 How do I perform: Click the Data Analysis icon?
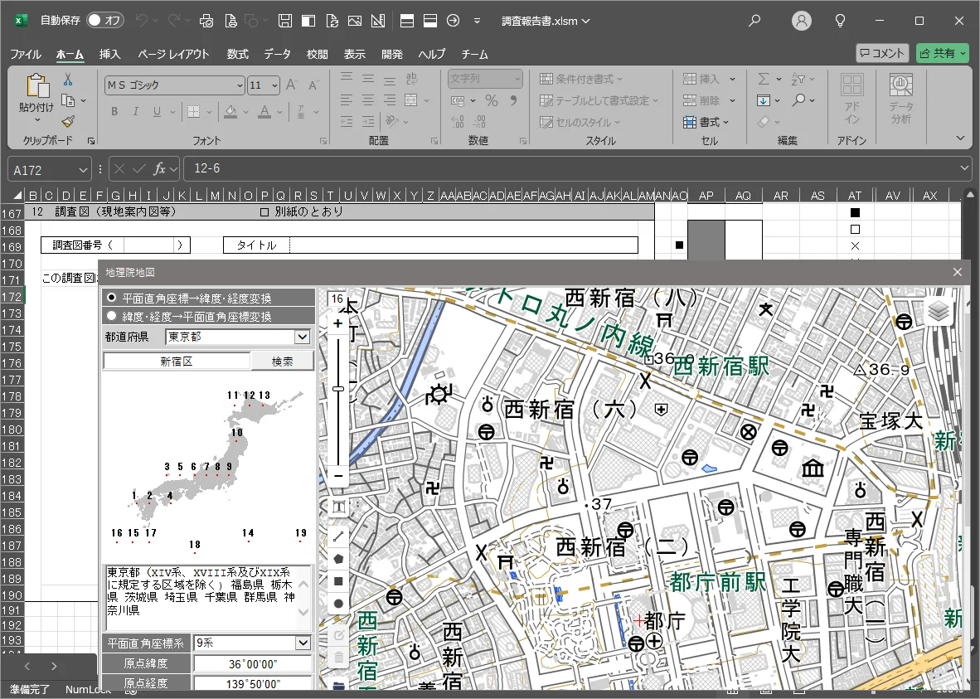pos(900,99)
